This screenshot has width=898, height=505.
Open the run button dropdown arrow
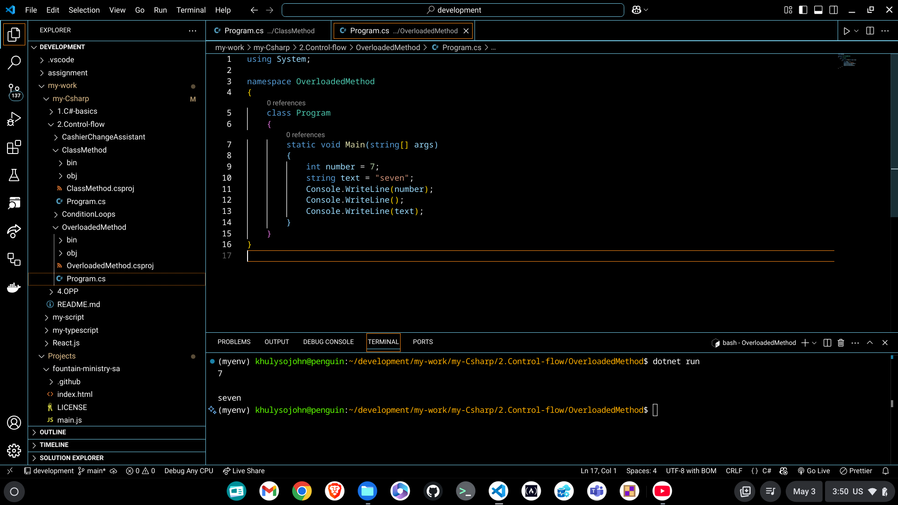[856, 31]
